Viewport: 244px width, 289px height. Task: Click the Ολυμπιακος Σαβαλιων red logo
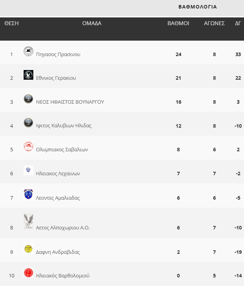tap(28, 147)
